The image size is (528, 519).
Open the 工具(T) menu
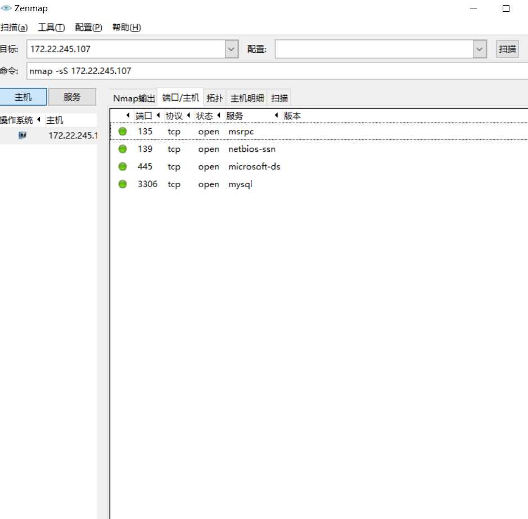pyautogui.click(x=51, y=28)
